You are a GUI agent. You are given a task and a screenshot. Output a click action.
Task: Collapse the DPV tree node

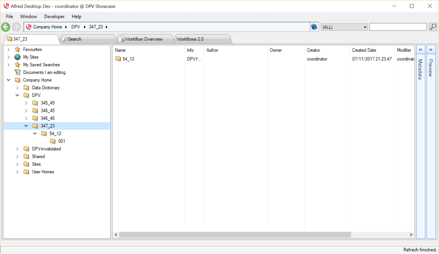pyautogui.click(x=17, y=95)
